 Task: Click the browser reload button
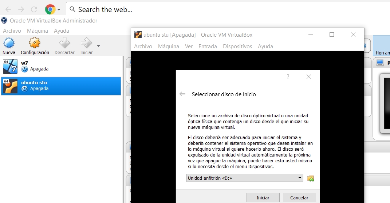point(34,9)
